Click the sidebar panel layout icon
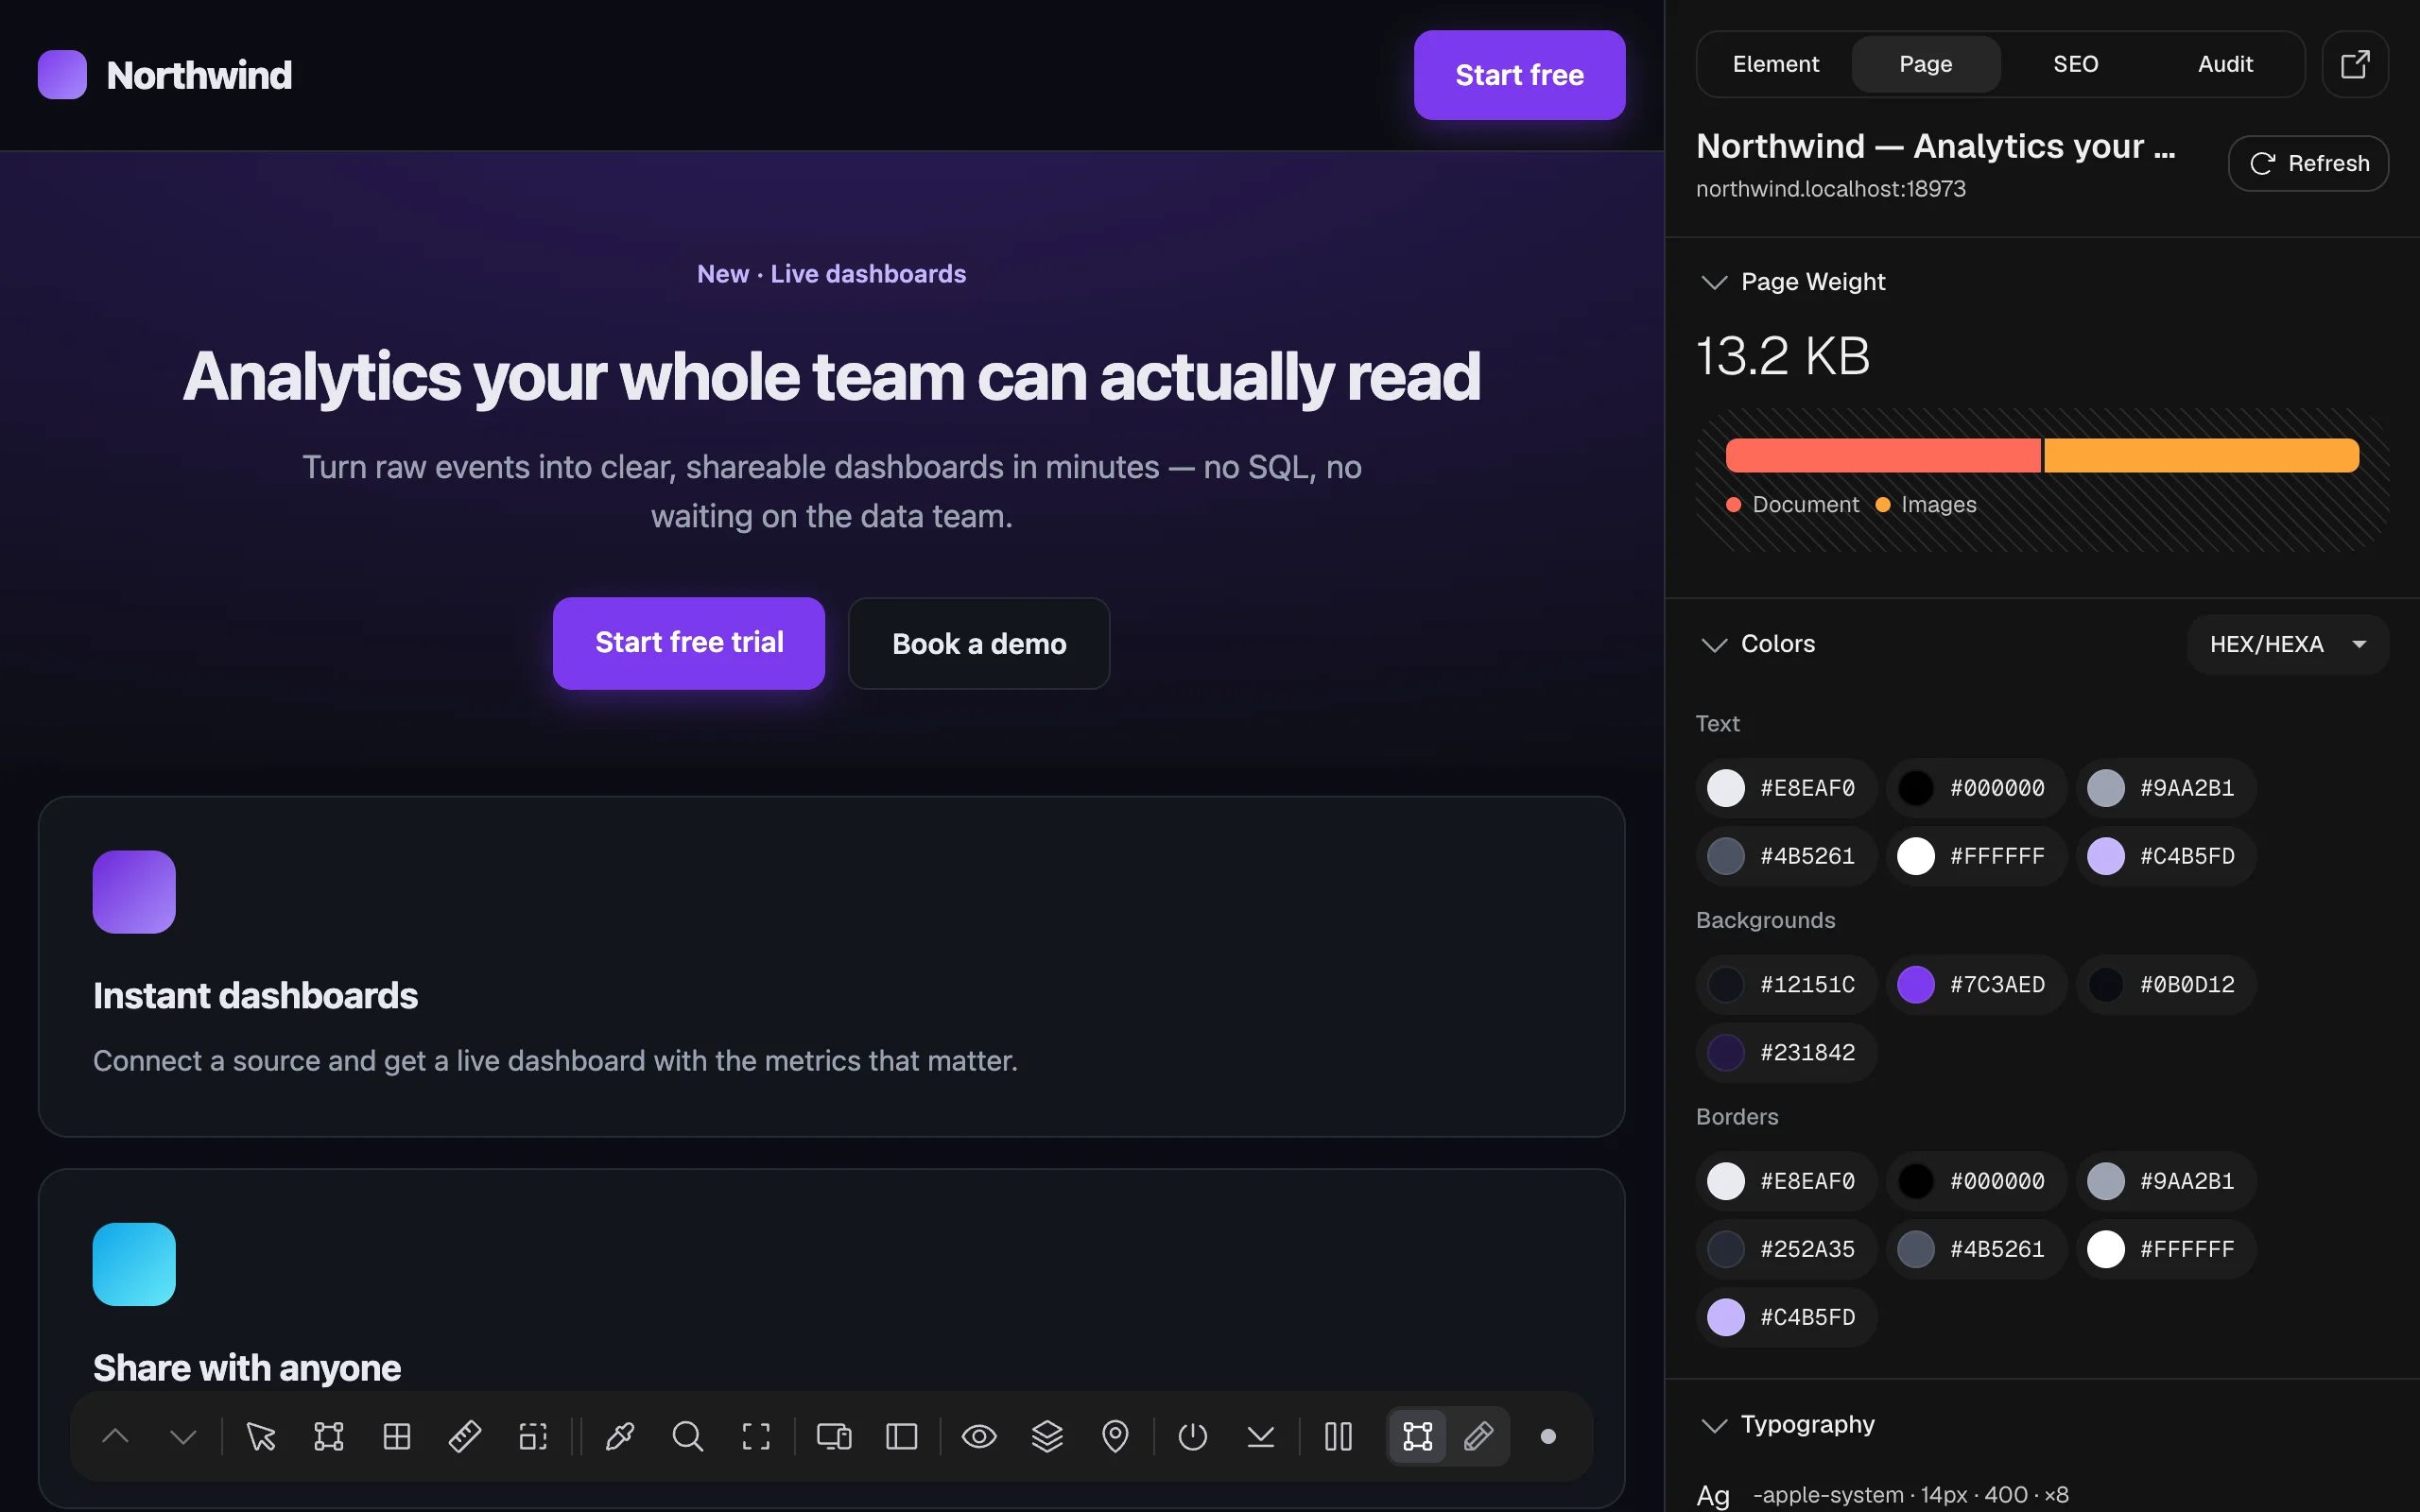The image size is (2420, 1512). (902, 1437)
